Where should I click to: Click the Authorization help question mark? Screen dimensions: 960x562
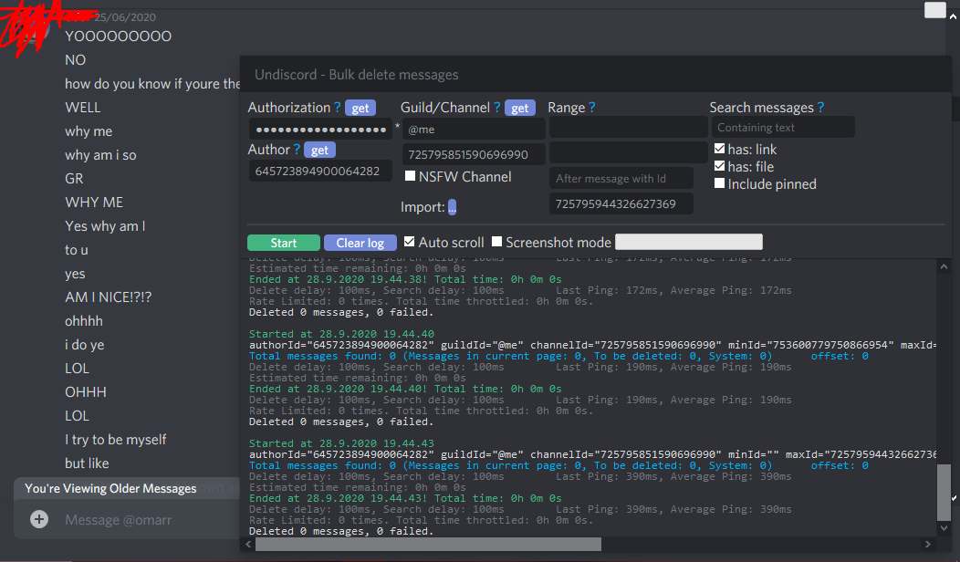tap(337, 108)
